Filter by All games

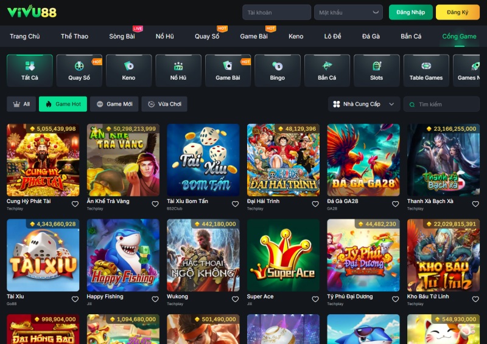pyautogui.click(x=21, y=104)
